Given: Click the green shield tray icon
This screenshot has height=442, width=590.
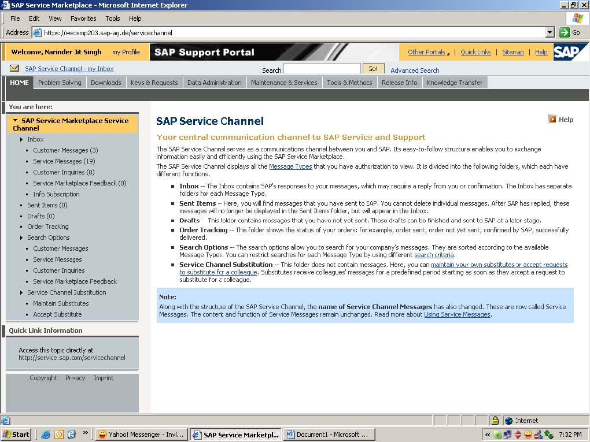Looking at the screenshot, I should pos(497,435).
